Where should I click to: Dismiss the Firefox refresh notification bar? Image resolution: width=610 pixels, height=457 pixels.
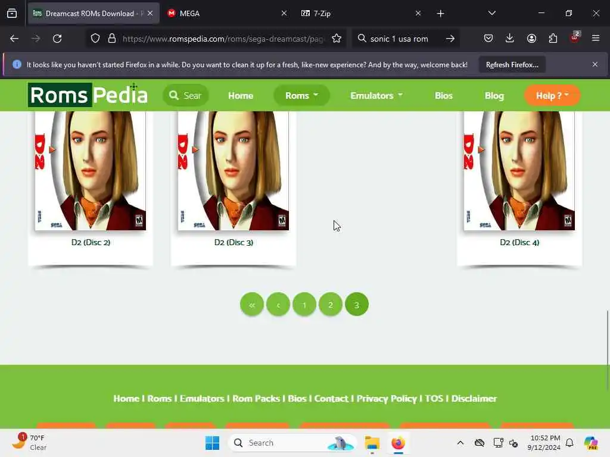pyautogui.click(x=595, y=64)
